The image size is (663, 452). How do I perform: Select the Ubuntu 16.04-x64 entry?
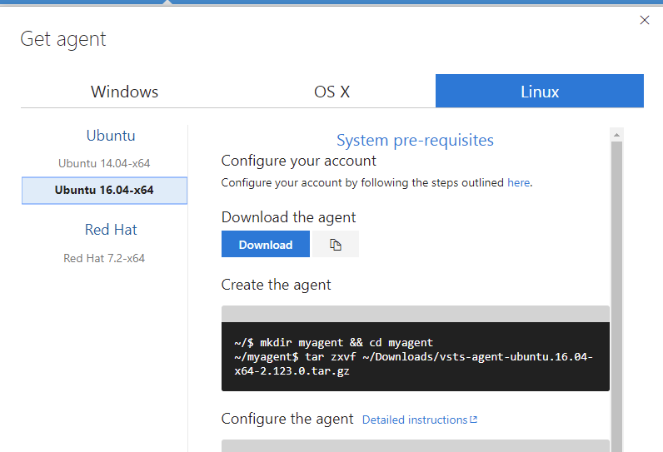click(104, 190)
